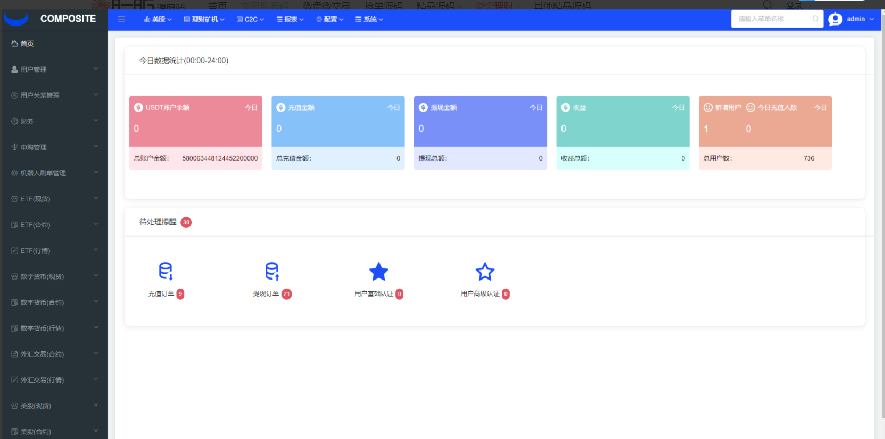
Task: Click the search magnifier icon in menu search
Action: point(815,19)
